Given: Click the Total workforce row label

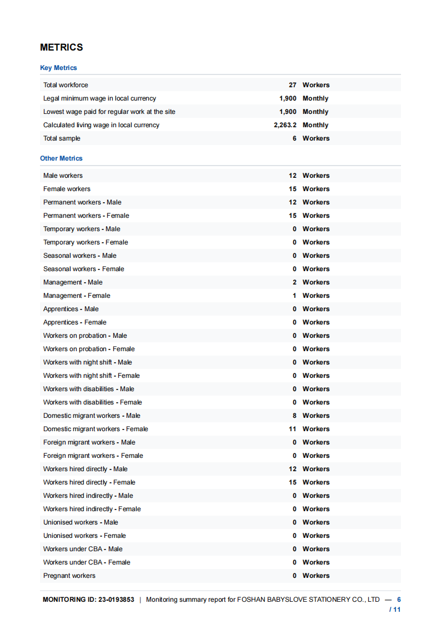Looking at the screenshot, I should coord(66,85).
